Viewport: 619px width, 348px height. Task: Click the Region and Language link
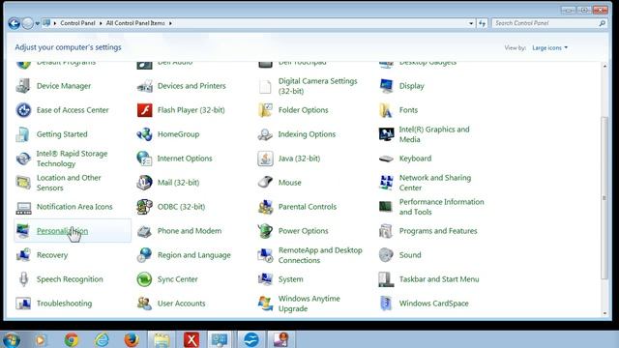coord(193,255)
